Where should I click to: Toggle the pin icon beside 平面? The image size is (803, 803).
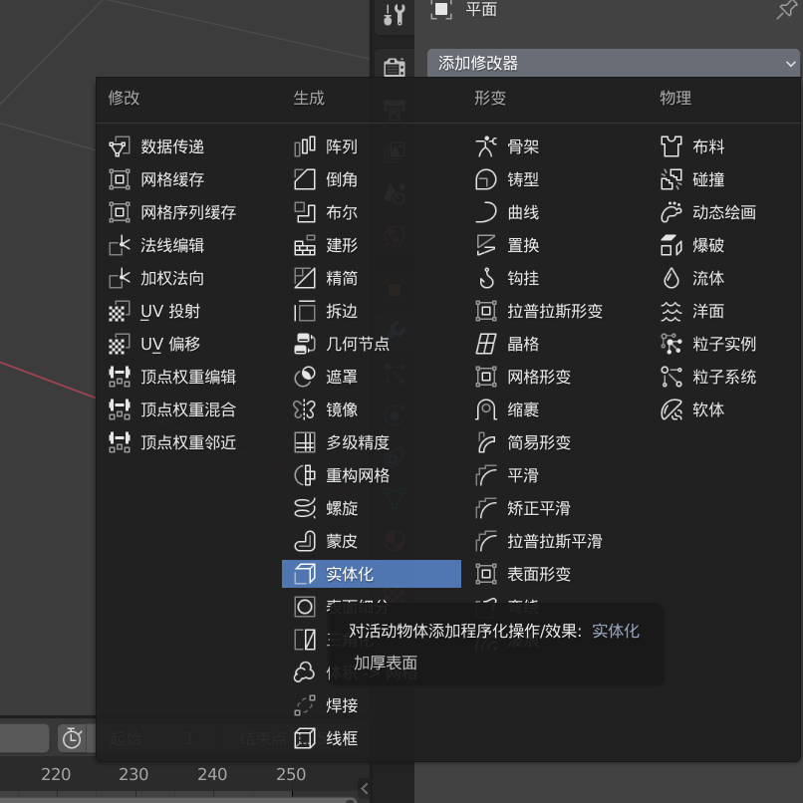pyautogui.click(x=786, y=9)
